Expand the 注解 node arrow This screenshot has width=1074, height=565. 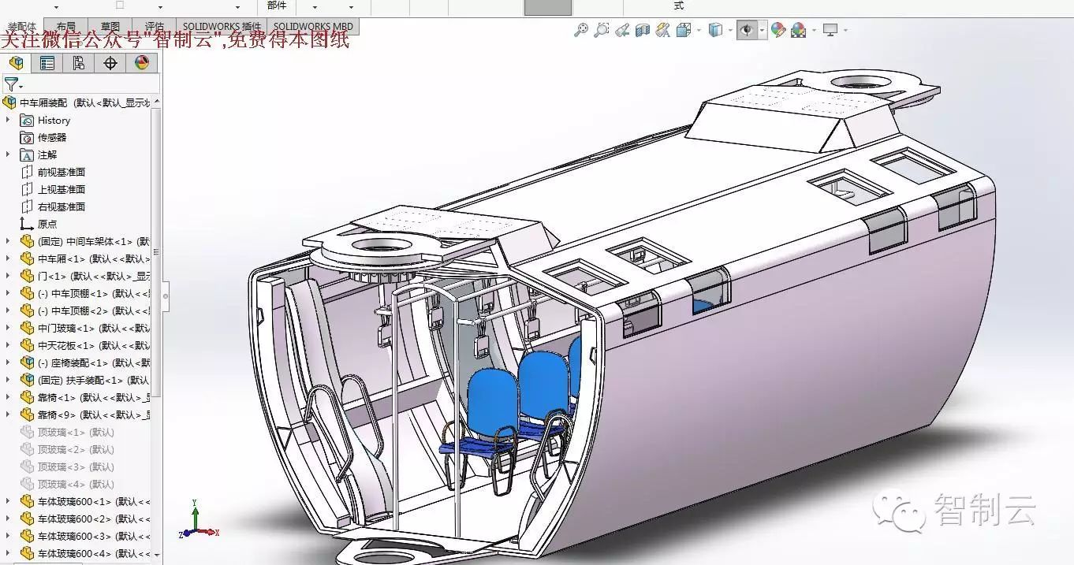pyautogui.click(x=9, y=154)
